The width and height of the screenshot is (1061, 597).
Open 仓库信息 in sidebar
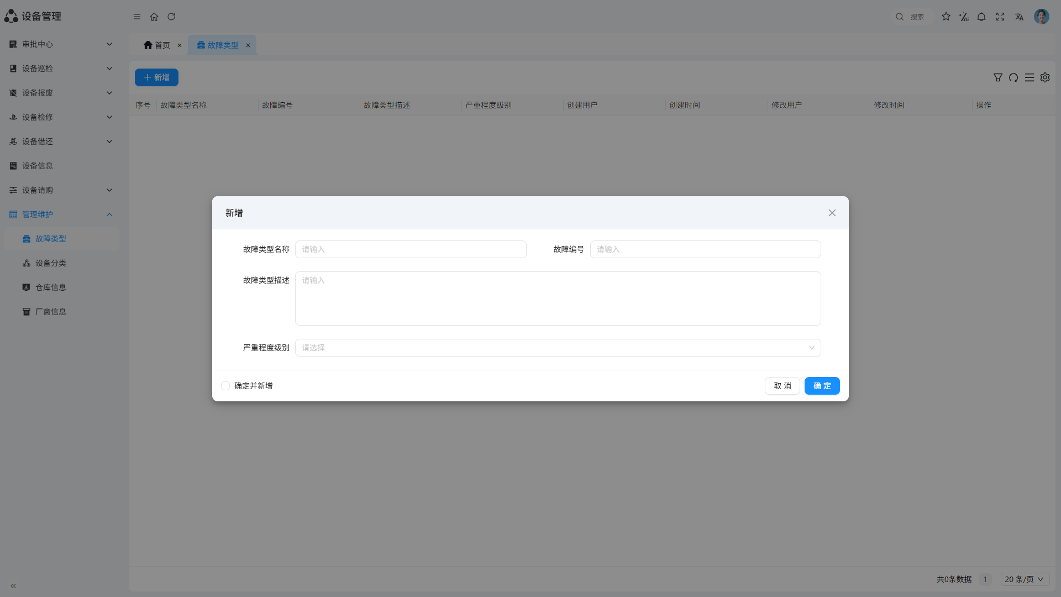click(62, 287)
